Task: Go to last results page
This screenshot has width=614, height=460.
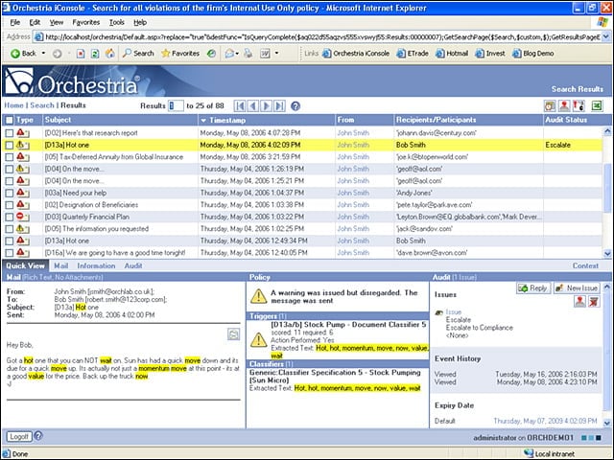Action: [x=279, y=106]
